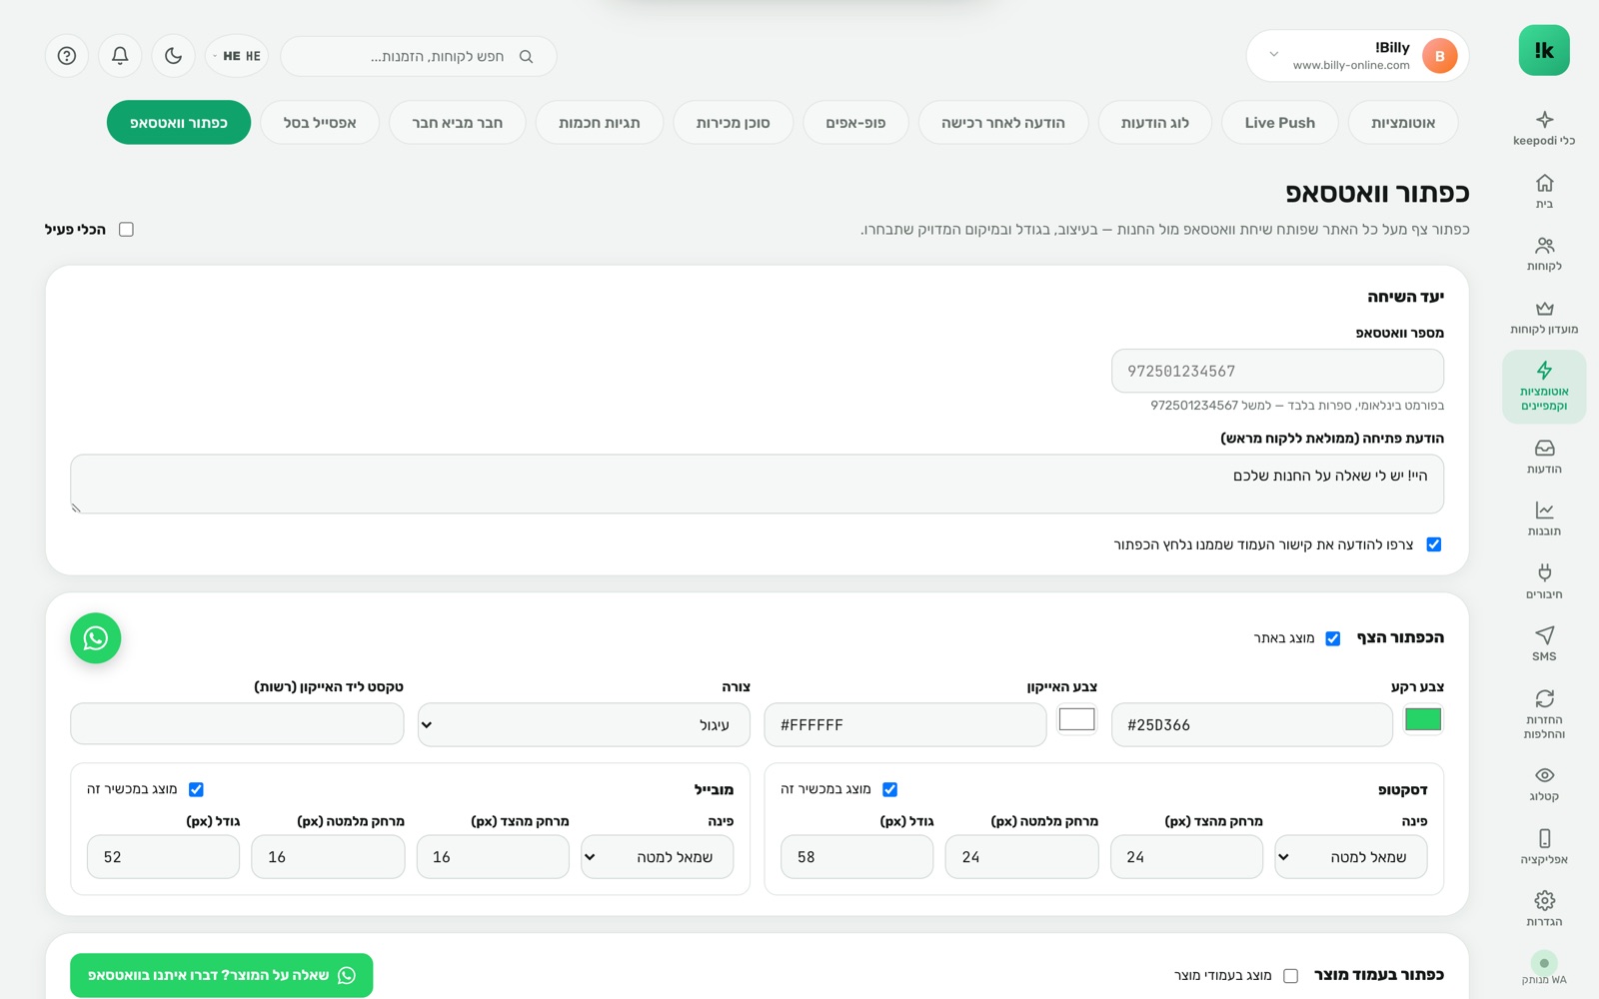
Task: Click the WA connected status indicator
Action: pyautogui.click(x=1544, y=963)
